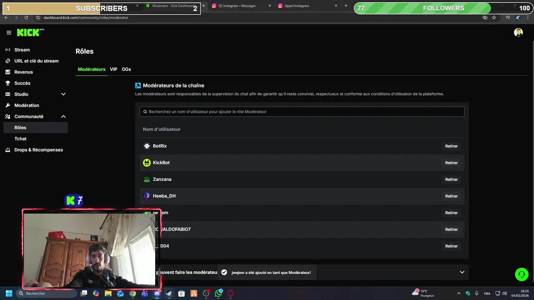
Task: Open the profile avatar menu
Action: 519,32
